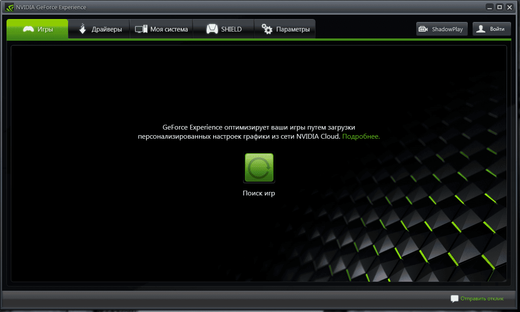Minimize the GeForce Experience window
Screen dimensions: 520x312
[490, 7]
